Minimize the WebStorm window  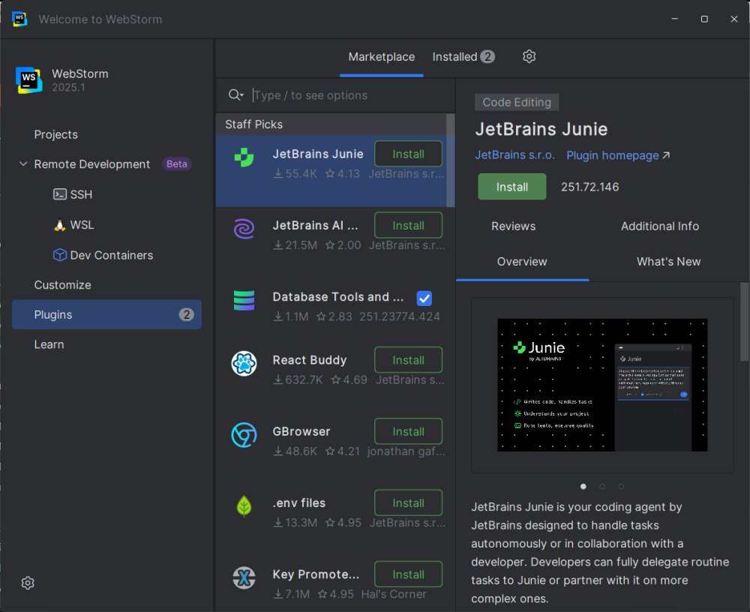click(x=674, y=19)
